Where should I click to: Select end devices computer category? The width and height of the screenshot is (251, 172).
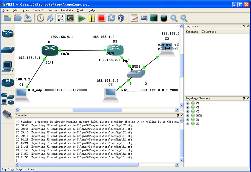tap(8, 66)
